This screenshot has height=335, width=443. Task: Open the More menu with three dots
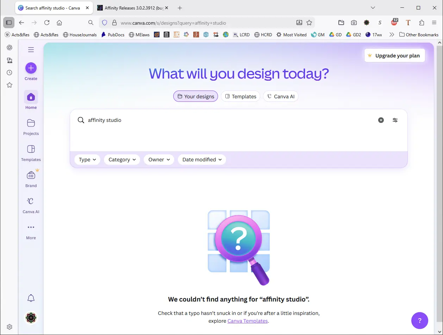coord(31,231)
